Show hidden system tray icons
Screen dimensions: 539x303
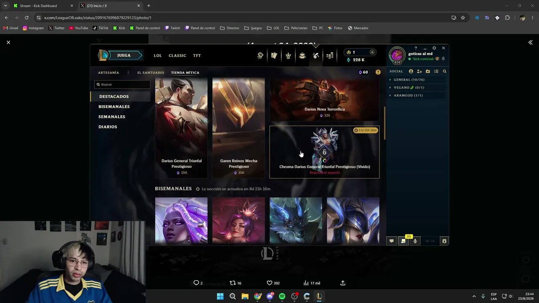point(474,296)
